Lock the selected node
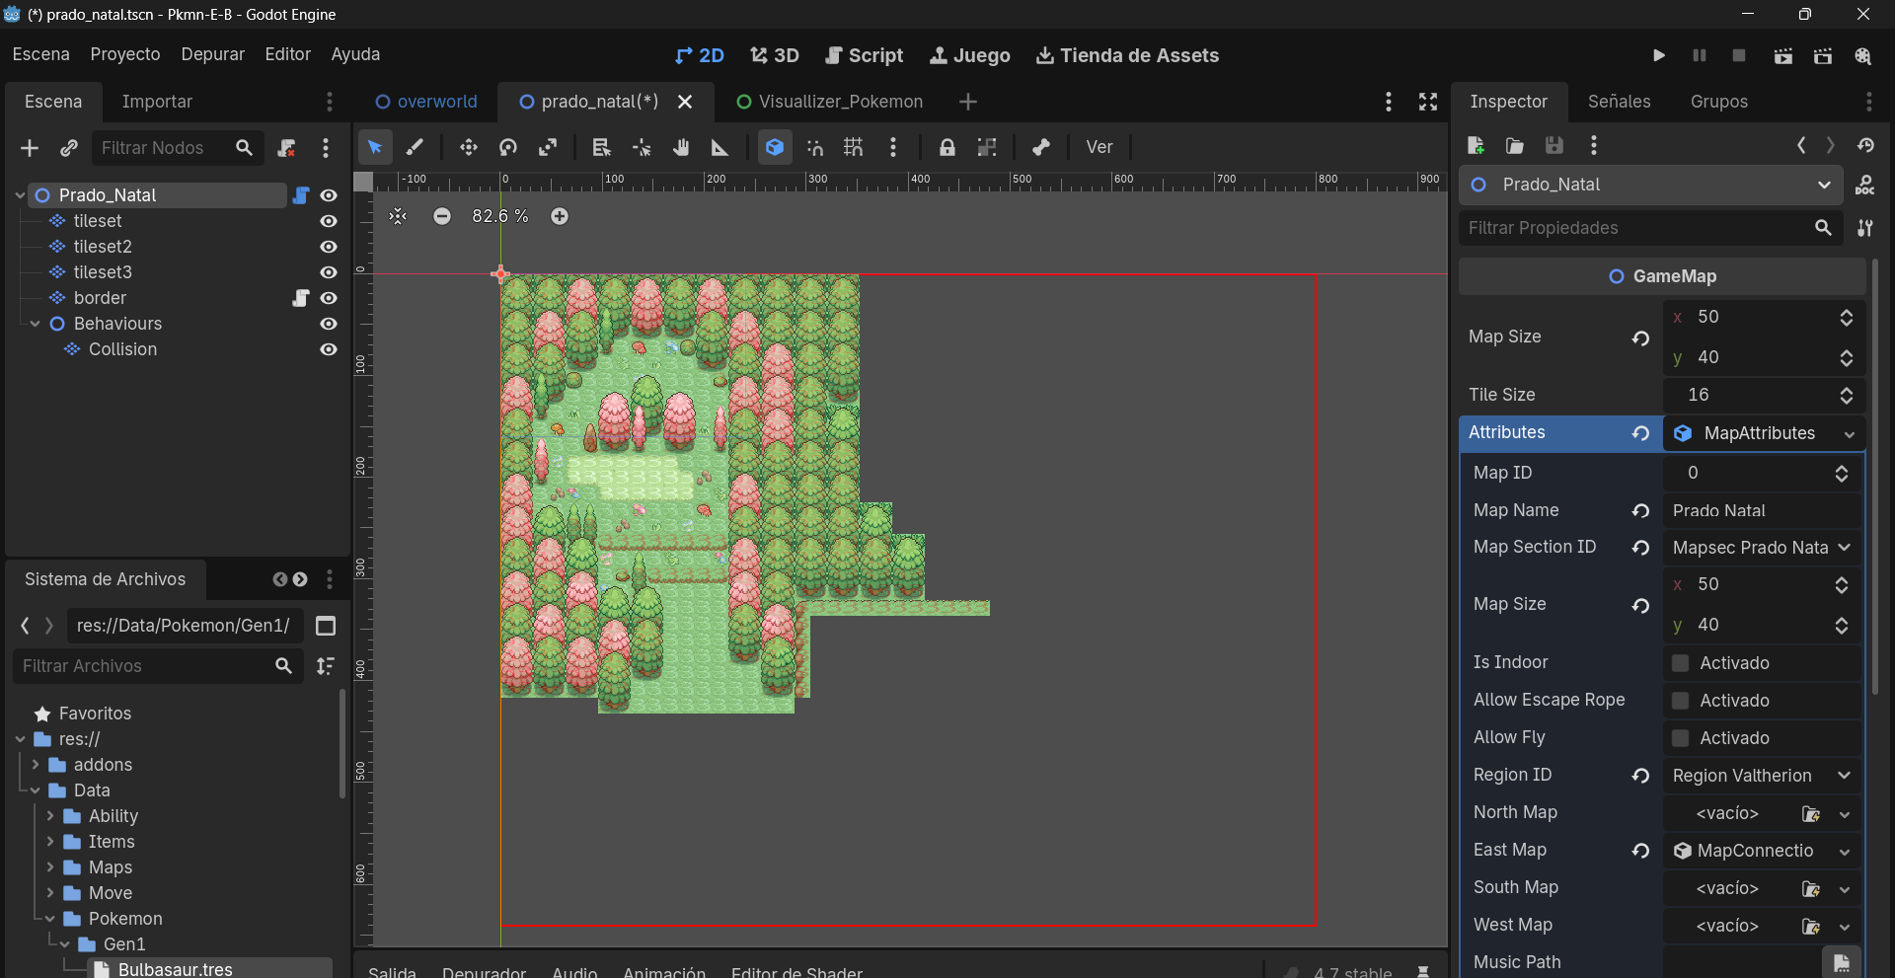 click(x=947, y=147)
